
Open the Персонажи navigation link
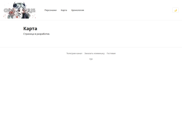tap(51, 10)
